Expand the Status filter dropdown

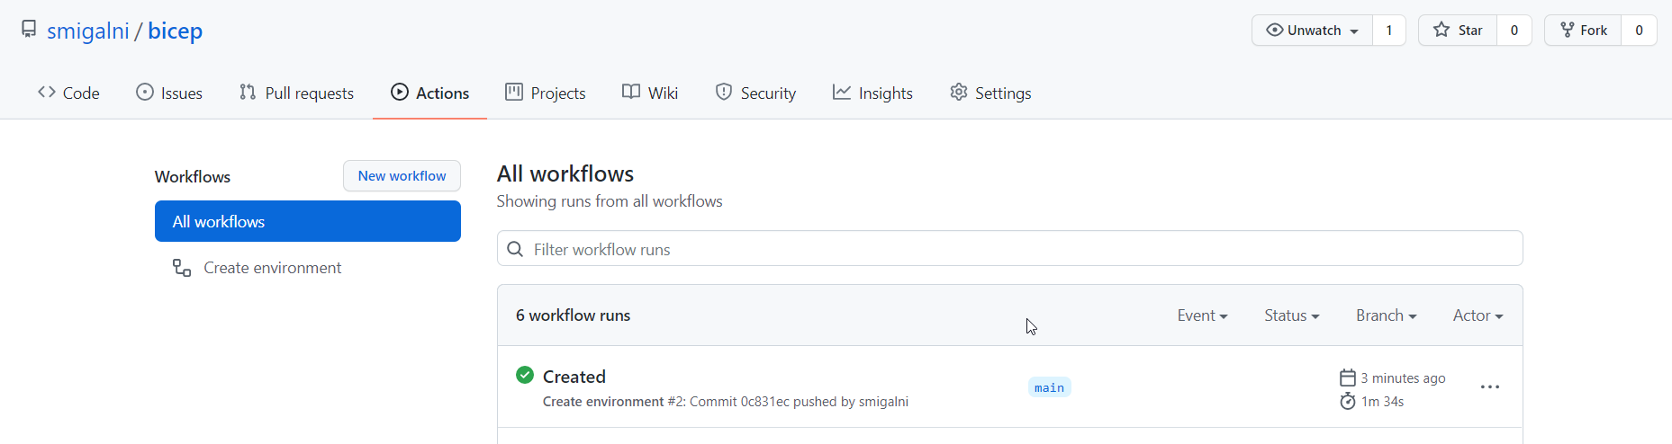(1291, 315)
